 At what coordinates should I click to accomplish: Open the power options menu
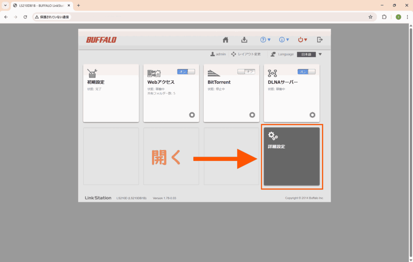pyautogui.click(x=302, y=40)
